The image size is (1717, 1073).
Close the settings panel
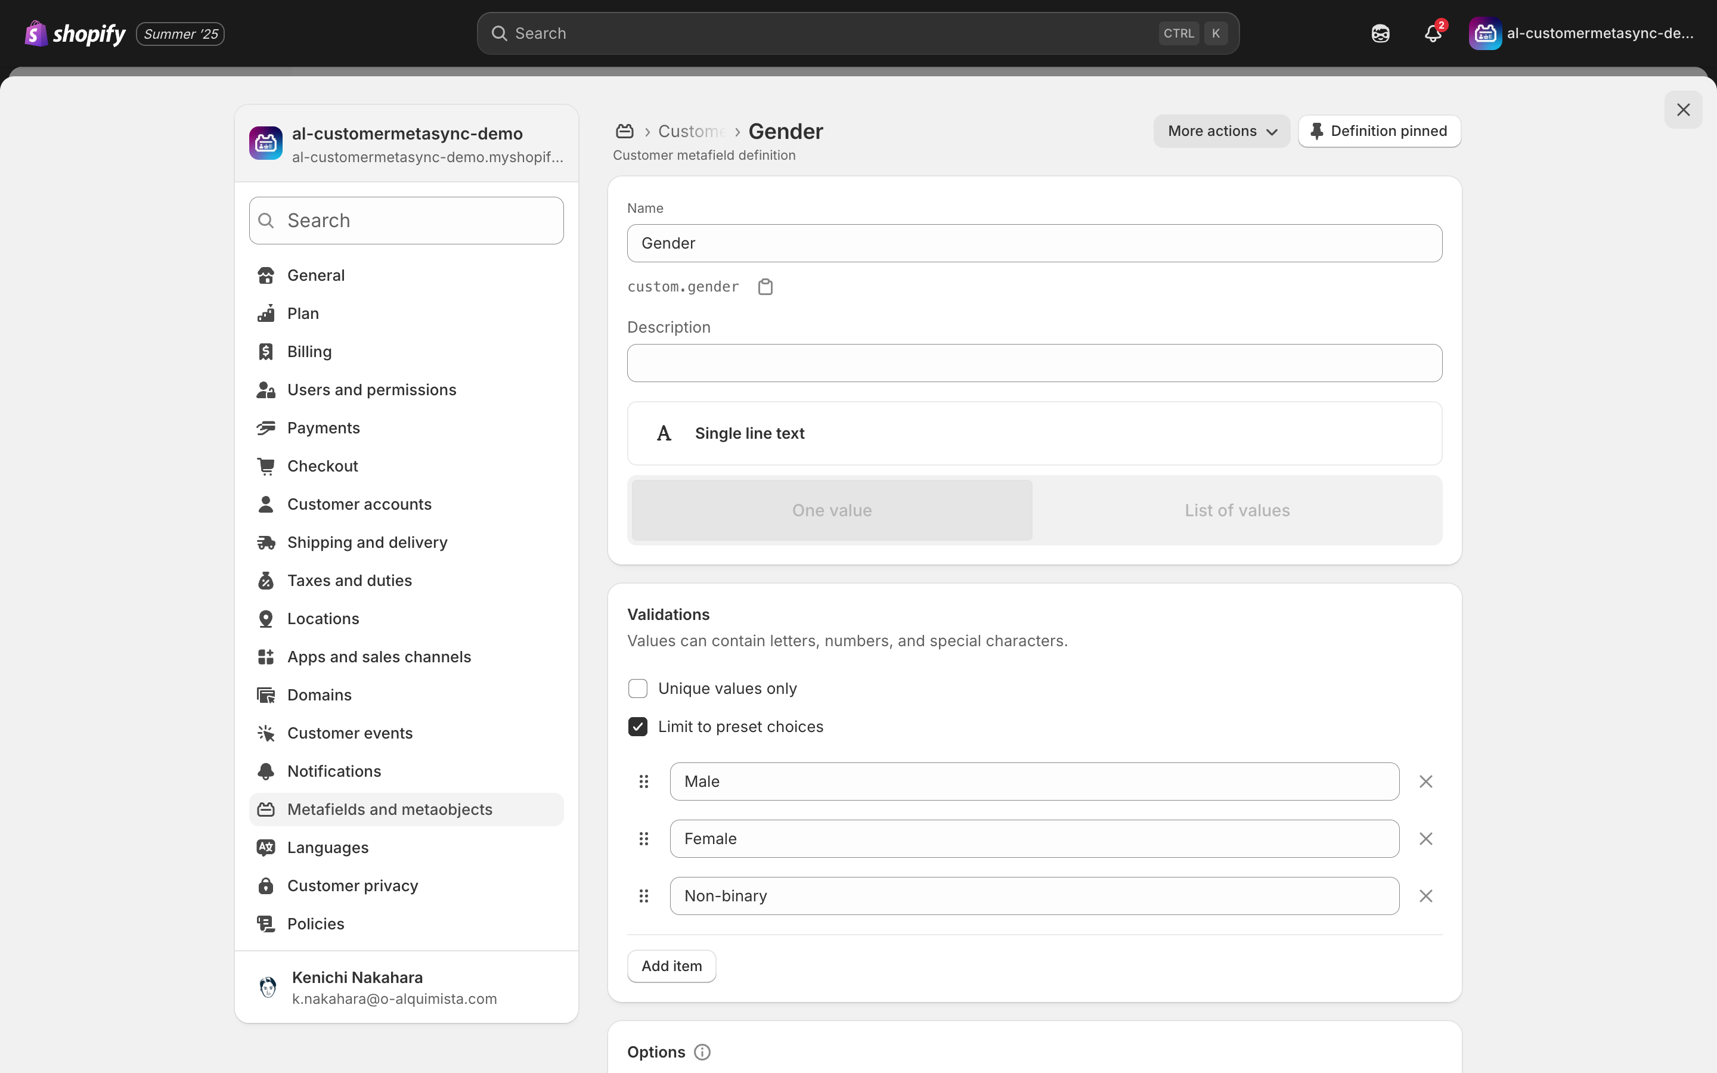(x=1683, y=109)
